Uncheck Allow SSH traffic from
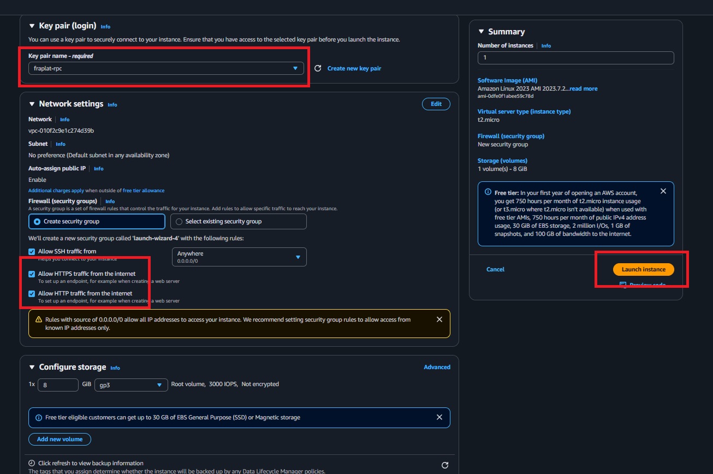 [x=31, y=251]
